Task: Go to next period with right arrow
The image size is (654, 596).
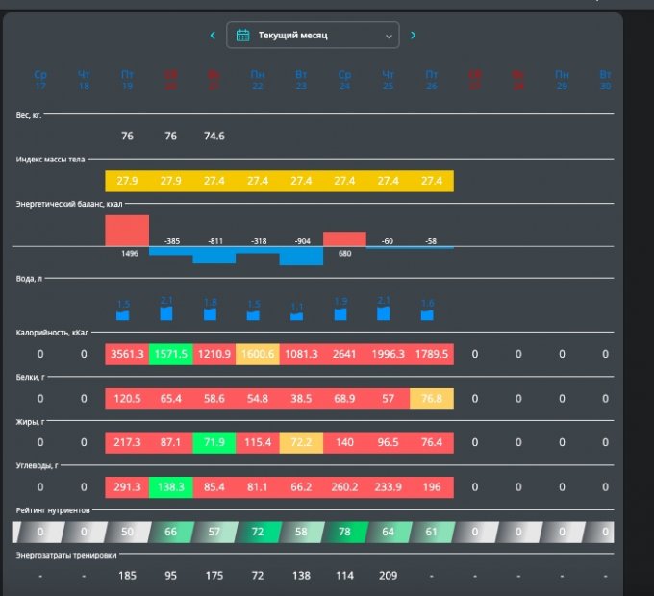Action: tap(414, 36)
